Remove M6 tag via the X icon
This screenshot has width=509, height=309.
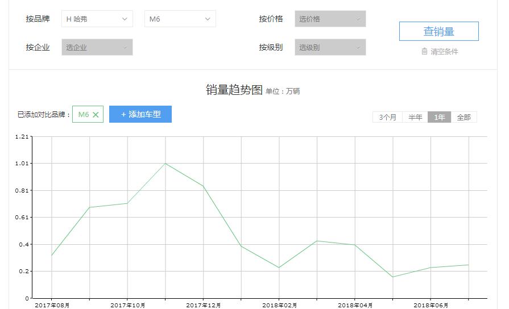tap(96, 115)
